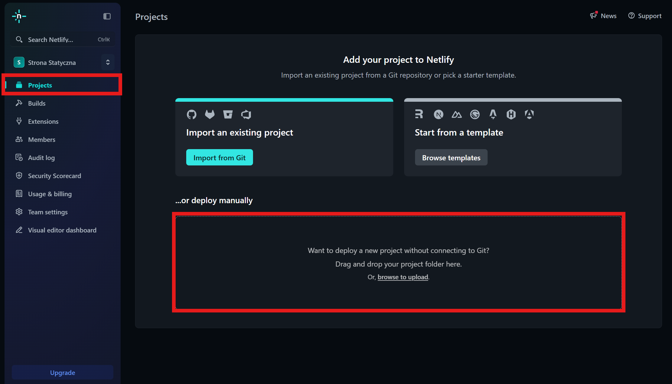The height and width of the screenshot is (384, 672).
Task: Select the GitHub import icon
Action: pos(192,114)
